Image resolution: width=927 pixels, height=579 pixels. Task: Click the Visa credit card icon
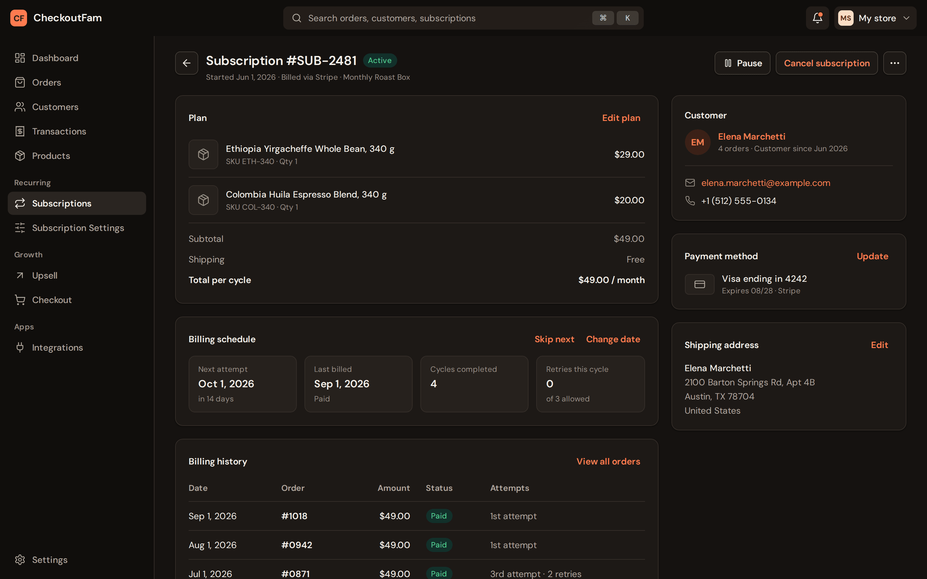point(699,285)
